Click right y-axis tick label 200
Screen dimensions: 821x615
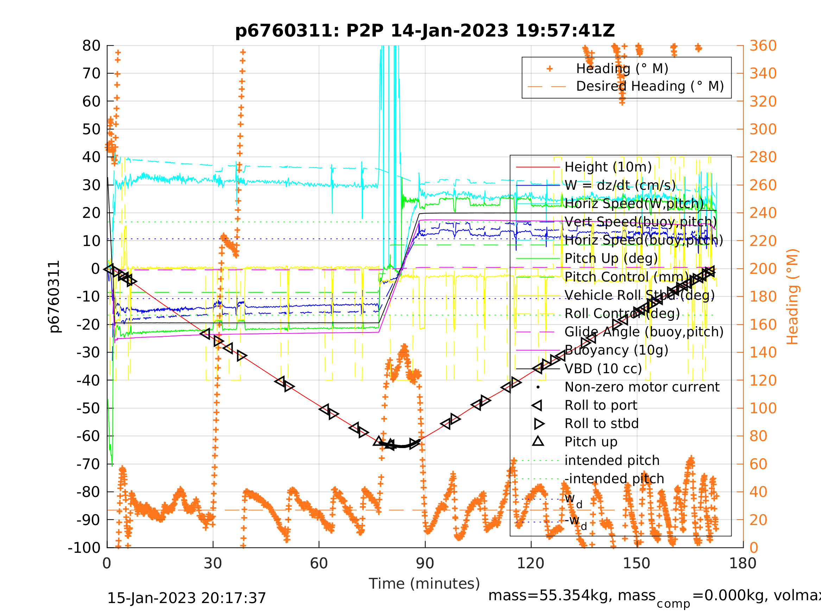click(763, 269)
